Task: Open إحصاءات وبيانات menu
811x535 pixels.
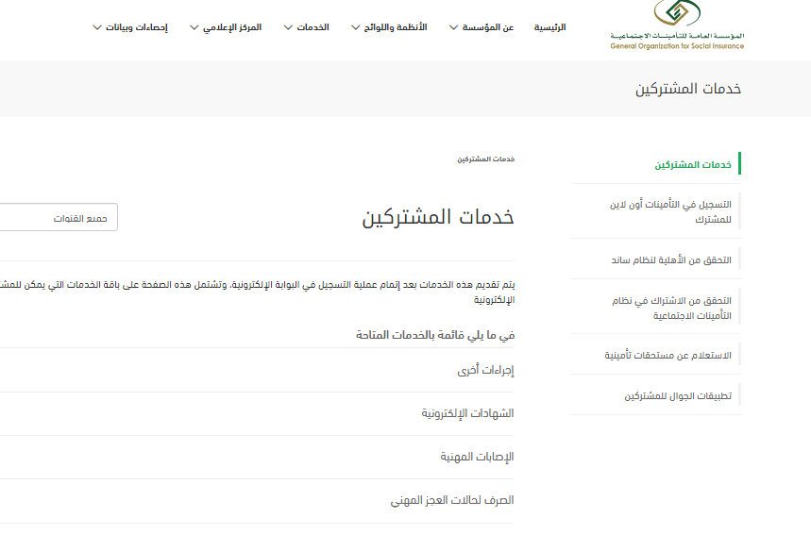Action: coord(142,27)
